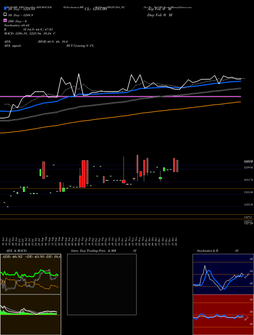This screenshot has width=254, height=335.
Task: Click the 1183.56 price axis label
Action: tap(248, 192)
